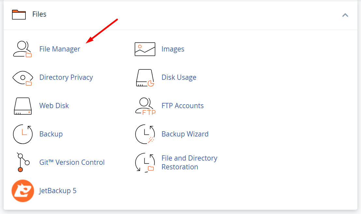Click the File Manager icon
Viewport: 361px width, 214px height.
pyautogui.click(x=22, y=49)
